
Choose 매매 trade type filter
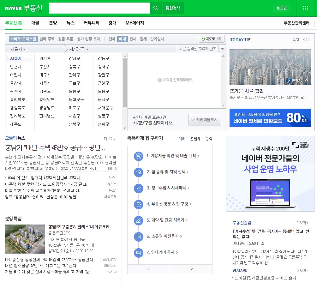click(x=122, y=39)
